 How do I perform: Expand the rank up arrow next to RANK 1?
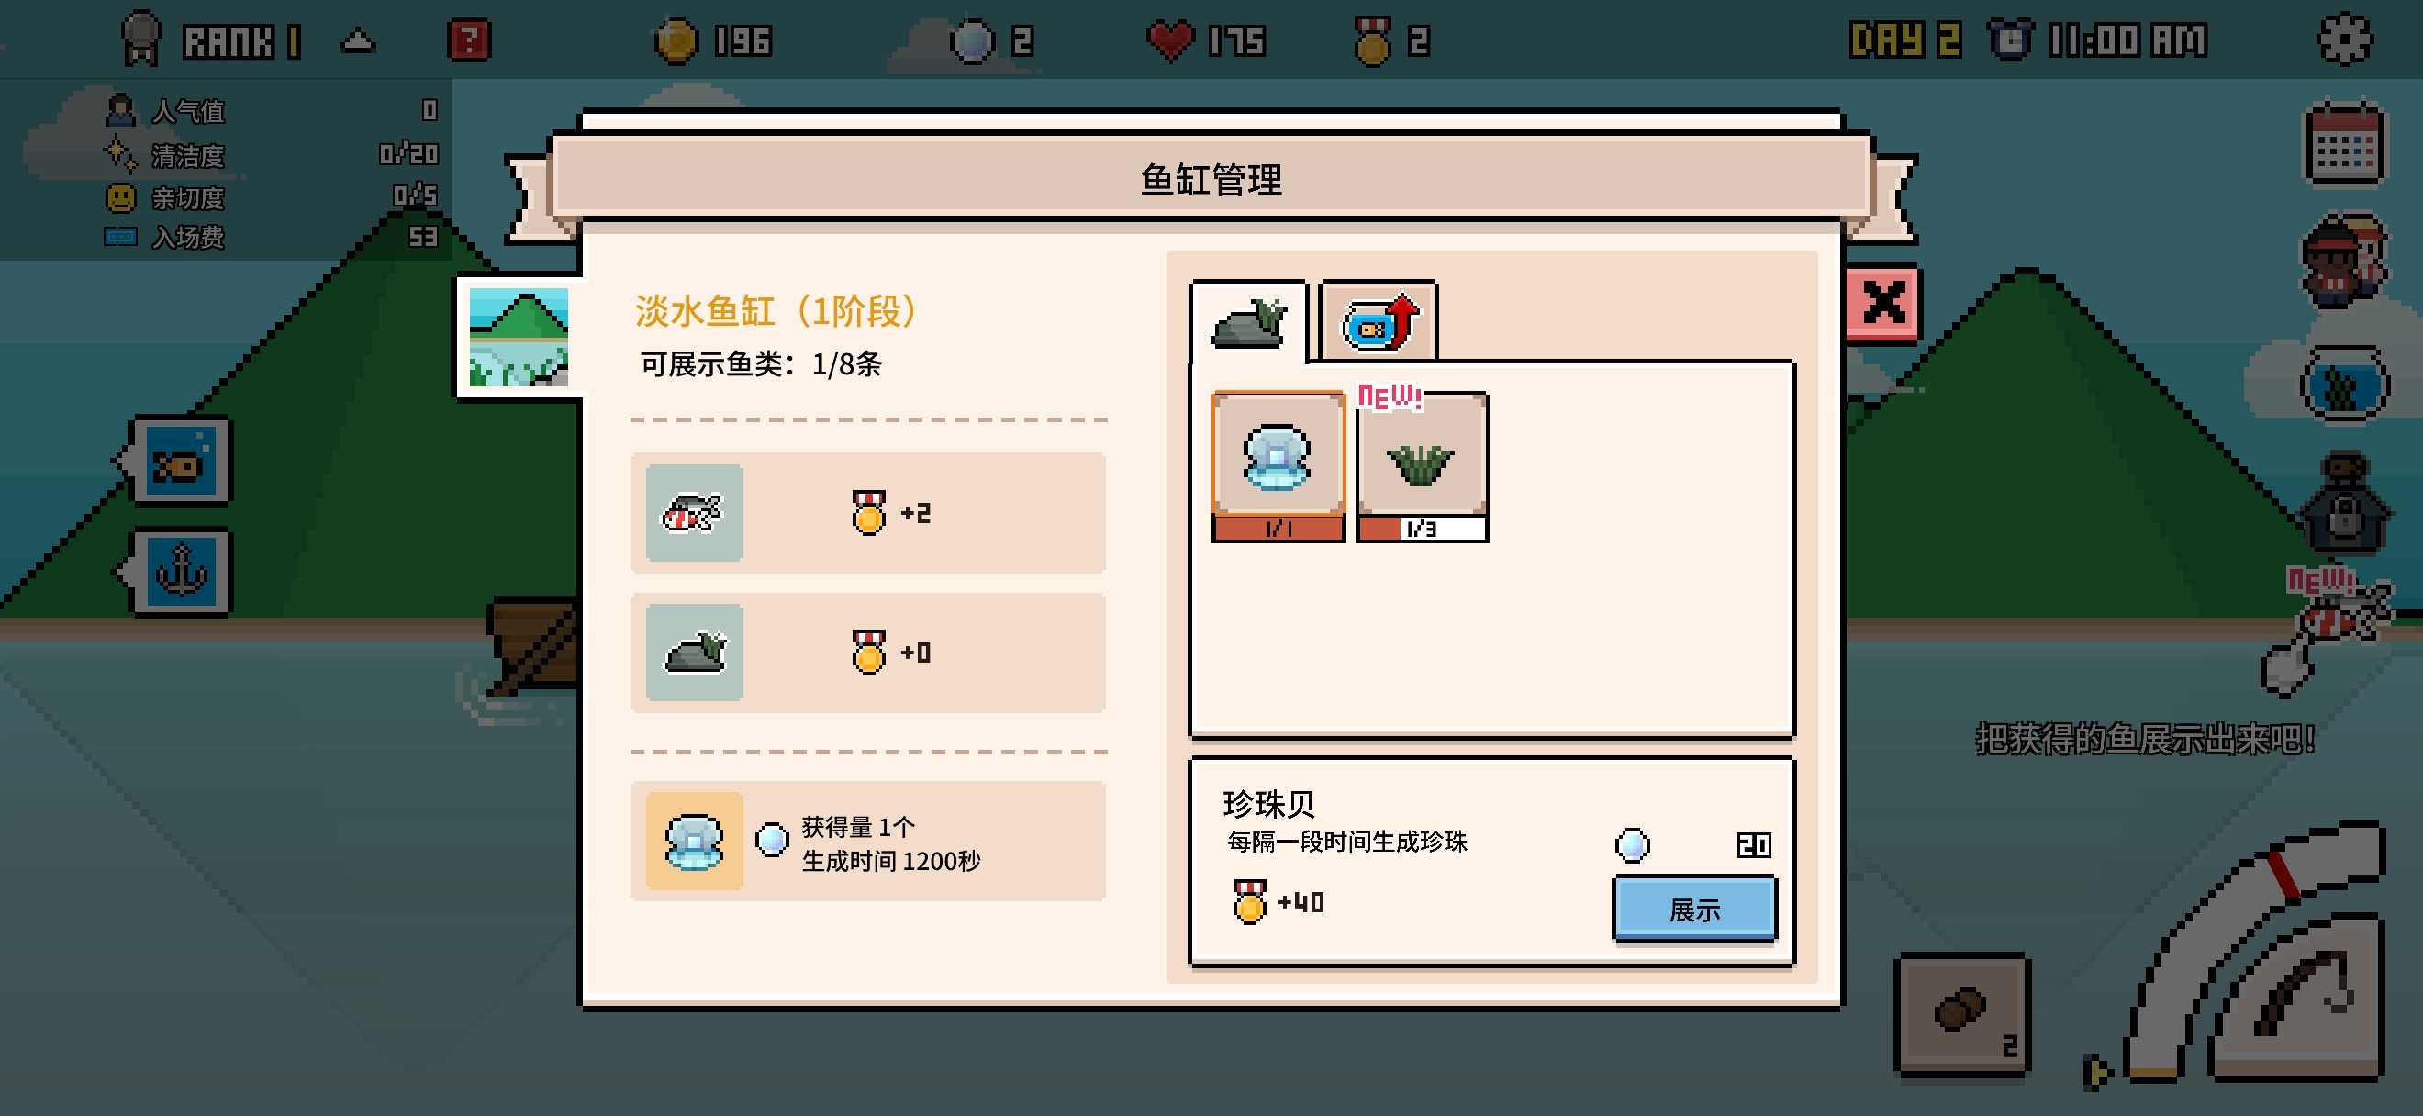357,41
